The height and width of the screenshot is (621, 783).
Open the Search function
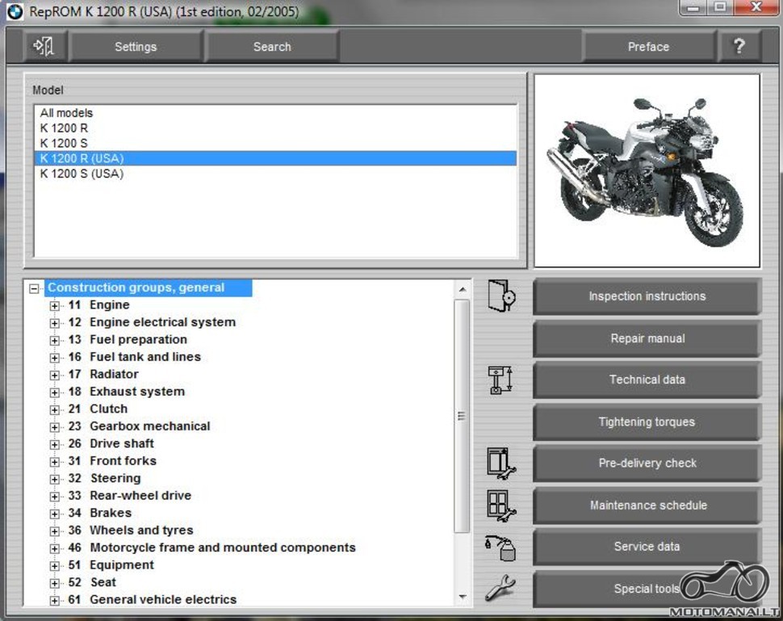click(272, 47)
